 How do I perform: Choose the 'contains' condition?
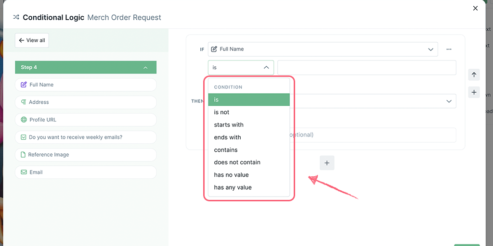point(249,150)
